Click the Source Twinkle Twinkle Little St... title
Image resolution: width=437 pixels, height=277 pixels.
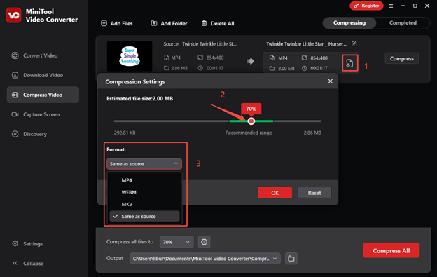(200, 43)
